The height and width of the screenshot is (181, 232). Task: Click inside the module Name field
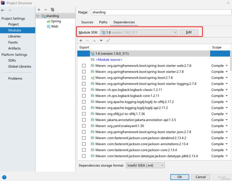pos(161,12)
